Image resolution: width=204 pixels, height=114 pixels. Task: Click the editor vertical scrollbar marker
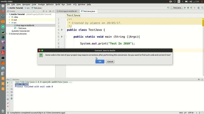point(203,23)
